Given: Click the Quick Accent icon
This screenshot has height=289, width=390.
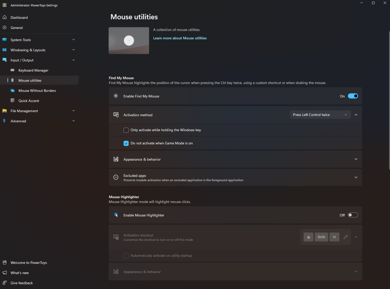Looking at the screenshot, I should pos(13,101).
